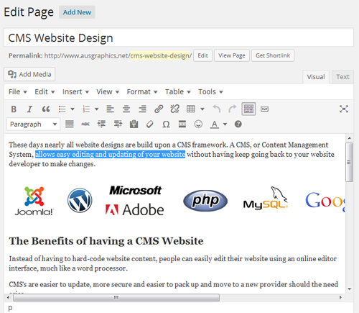Viewport: 359px width, 313px height.
Task: Click scroll up arrow of editor
Action: [x=350, y=138]
